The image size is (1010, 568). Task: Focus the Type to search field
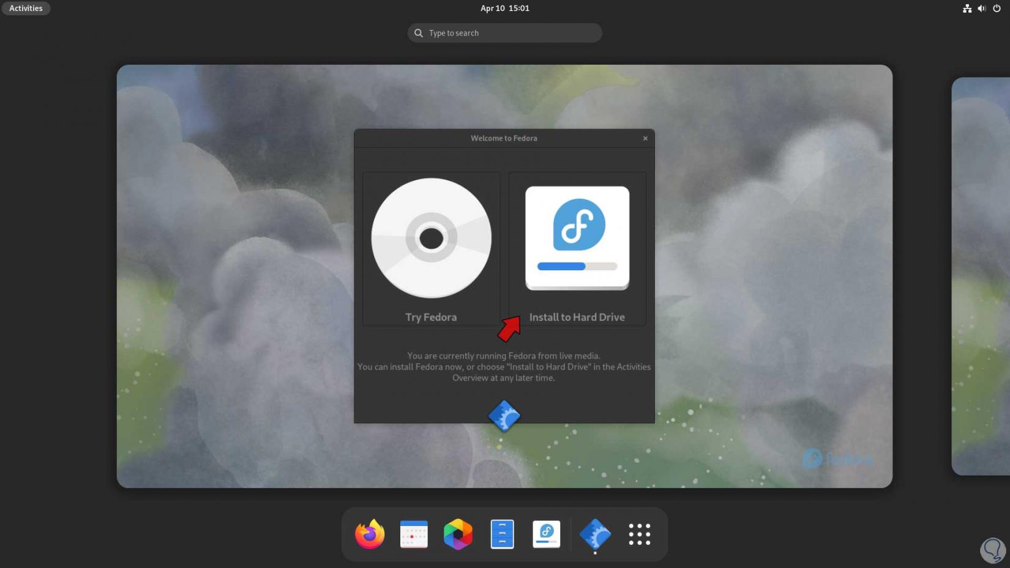tap(505, 33)
